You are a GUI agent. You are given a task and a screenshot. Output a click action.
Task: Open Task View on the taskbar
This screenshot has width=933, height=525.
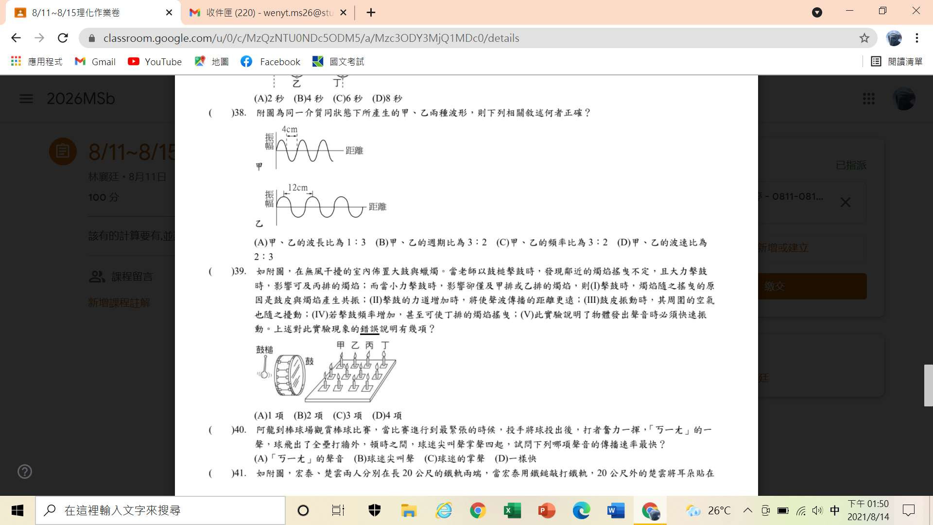tap(338, 510)
